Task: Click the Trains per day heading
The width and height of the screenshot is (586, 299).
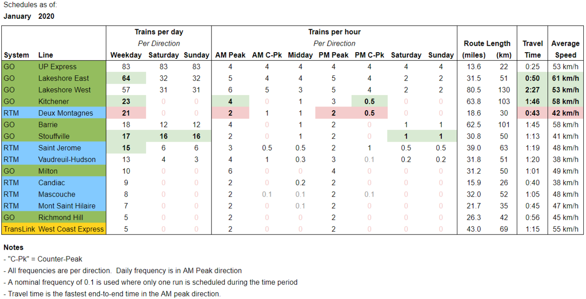Action: (159, 32)
